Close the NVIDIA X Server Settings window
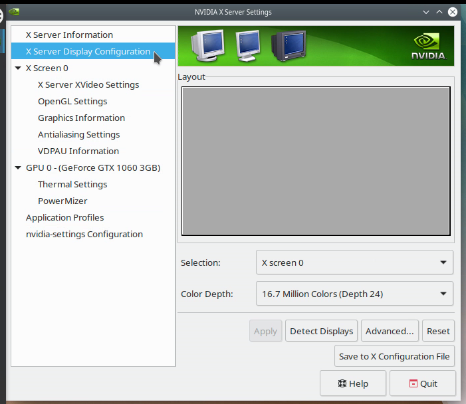 pyautogui.click(x=453, y=12)
